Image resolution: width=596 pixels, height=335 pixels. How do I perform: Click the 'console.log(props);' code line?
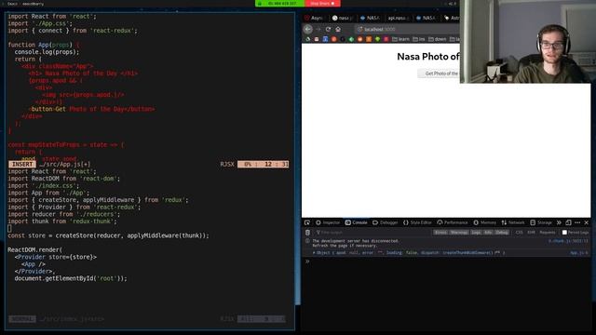(x=47, y=52)
